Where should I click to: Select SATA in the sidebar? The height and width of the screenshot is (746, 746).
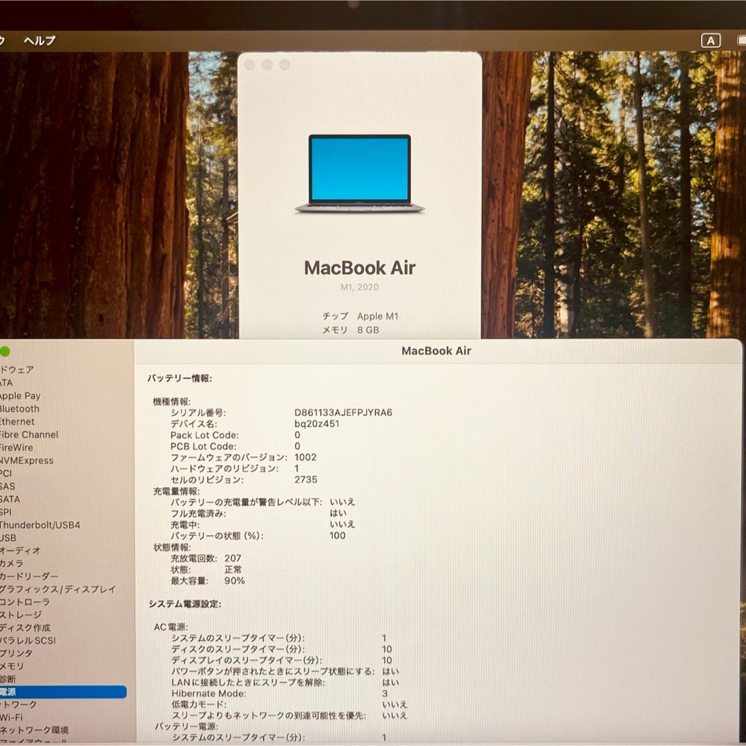pos(10,499)
